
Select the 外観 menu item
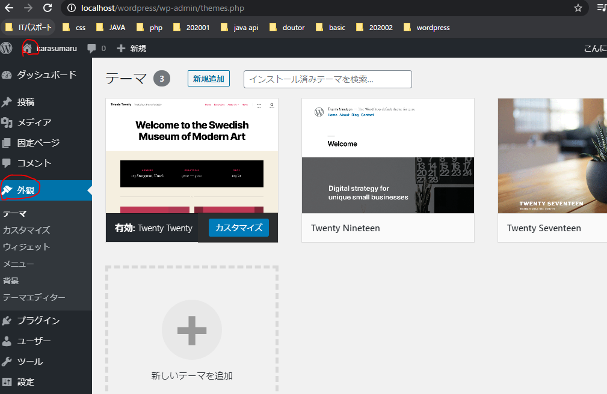pos(46,190)
